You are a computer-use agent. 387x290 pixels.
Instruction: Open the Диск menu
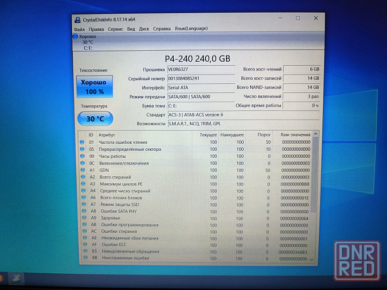tap(144, 29)
